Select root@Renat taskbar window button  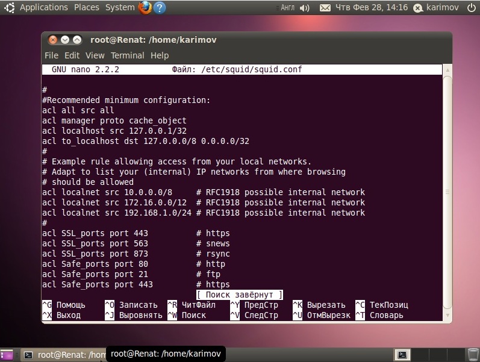click(64, 355)
